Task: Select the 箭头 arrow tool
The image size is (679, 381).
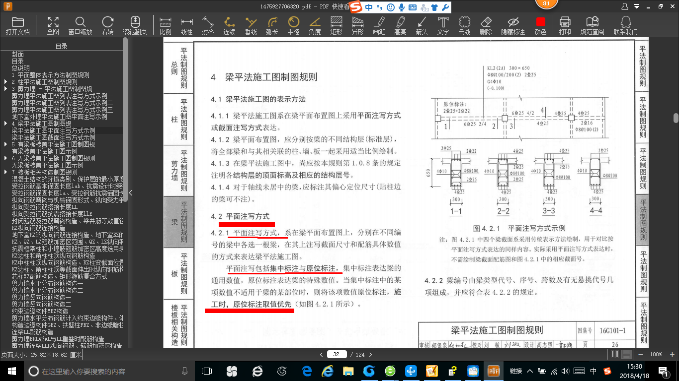Action: click(x=422, y=26)
